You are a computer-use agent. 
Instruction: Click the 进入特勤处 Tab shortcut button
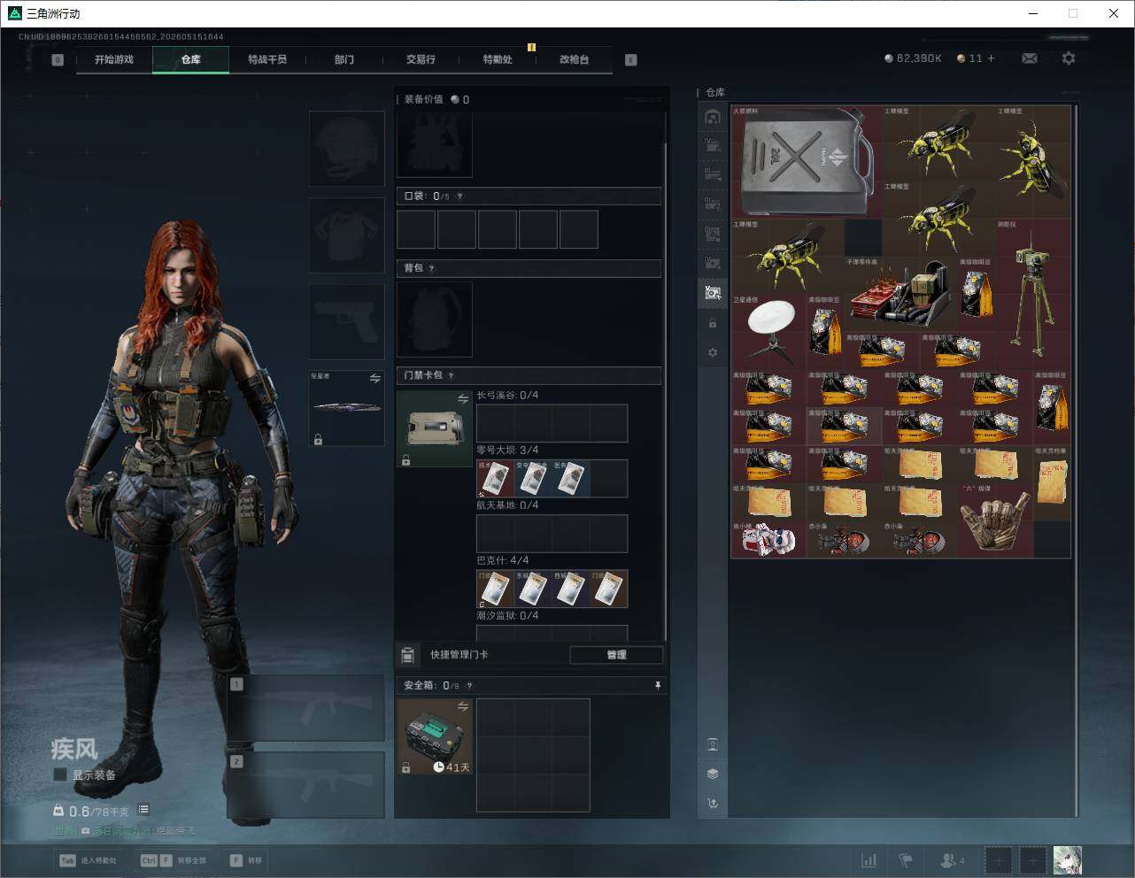tap(88, 860)
